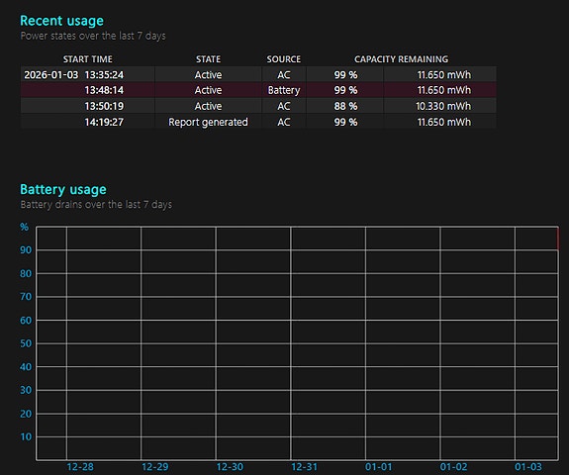Click the 01-01 date label on chart
This screenshot has height=475, width=569.
coord(378,467)
